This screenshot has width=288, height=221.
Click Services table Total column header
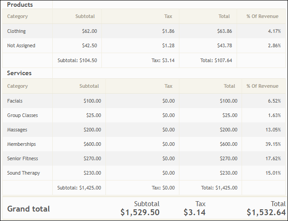tap(229, 86)
